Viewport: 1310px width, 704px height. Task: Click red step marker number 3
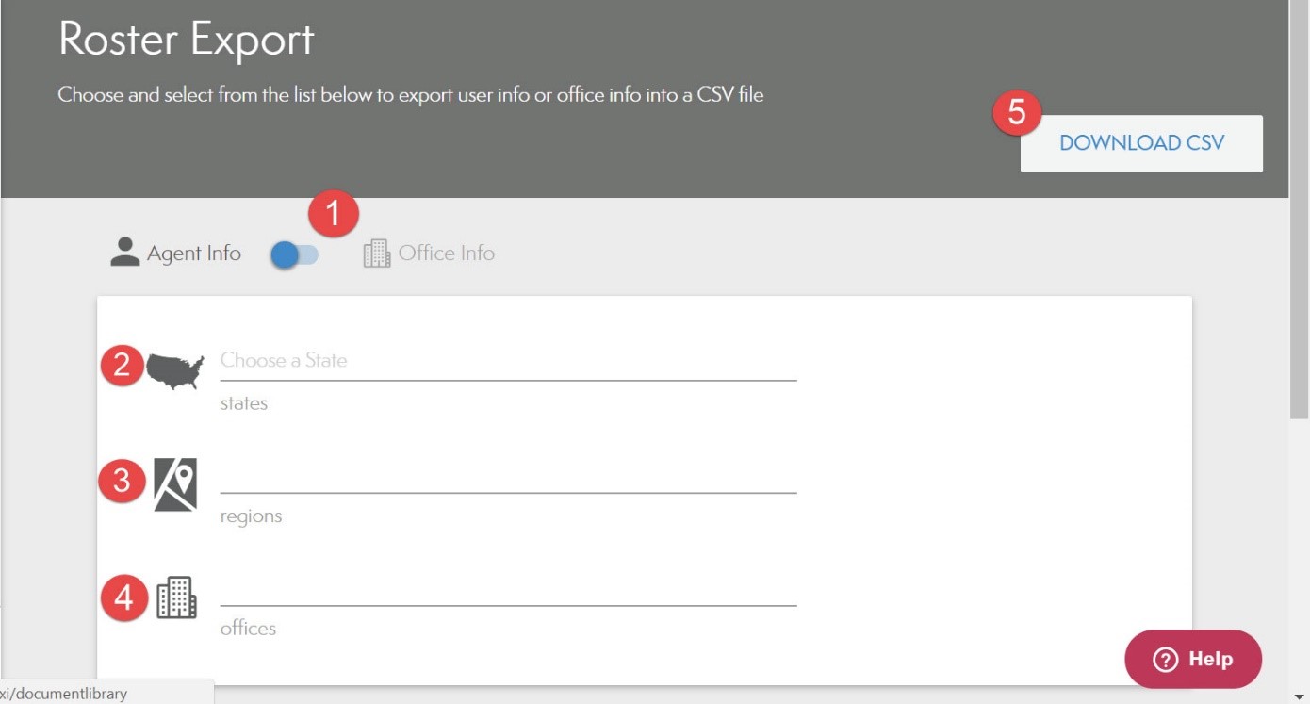click(x=123, y=482)
